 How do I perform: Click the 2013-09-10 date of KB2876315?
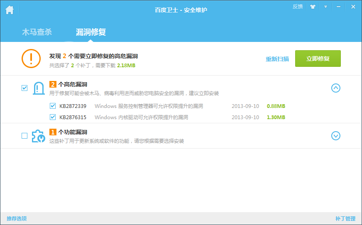point(245,117)
